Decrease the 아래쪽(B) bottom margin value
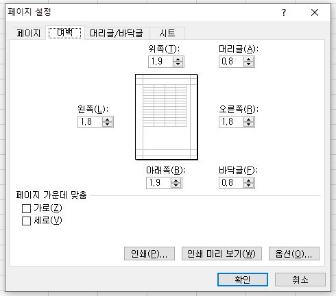Image resolution: width=336 pixels, height=296 pixels. pyautogui.click(x=176, y=186)
